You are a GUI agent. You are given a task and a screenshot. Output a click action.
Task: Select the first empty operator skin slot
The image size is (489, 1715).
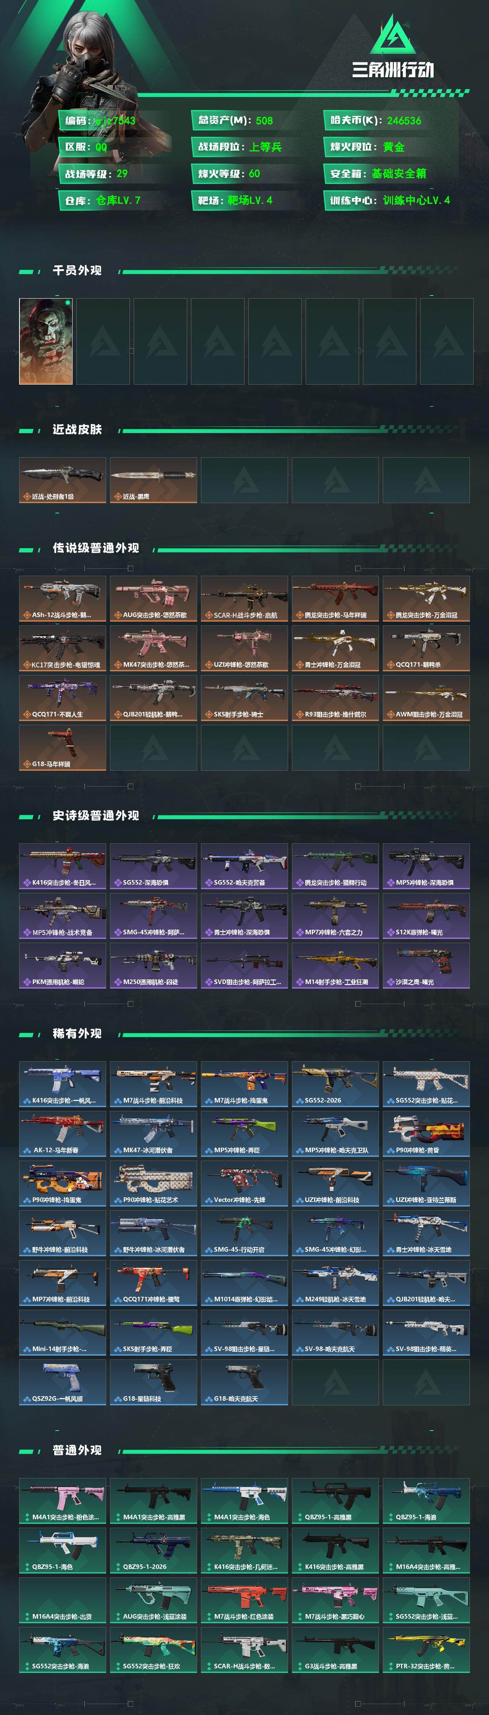tap(103, 341)
